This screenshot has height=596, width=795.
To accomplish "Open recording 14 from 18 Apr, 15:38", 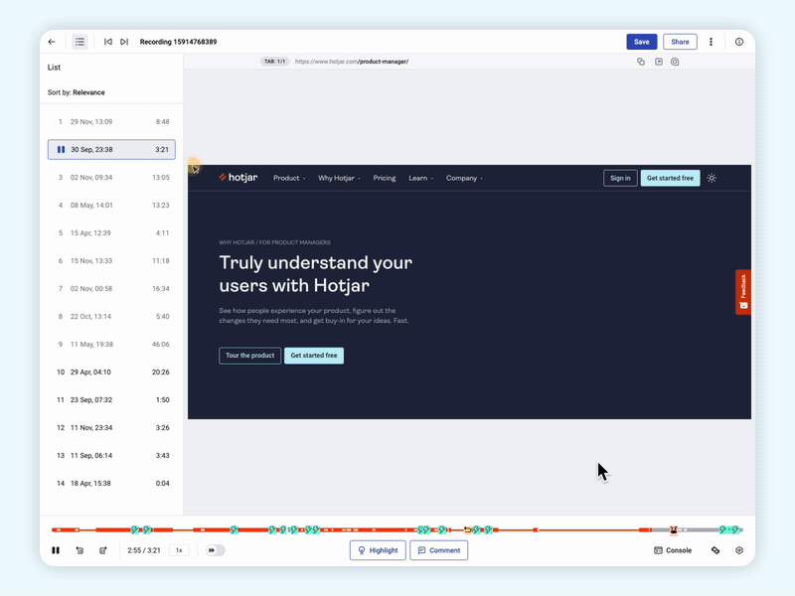I will [111, 484].
